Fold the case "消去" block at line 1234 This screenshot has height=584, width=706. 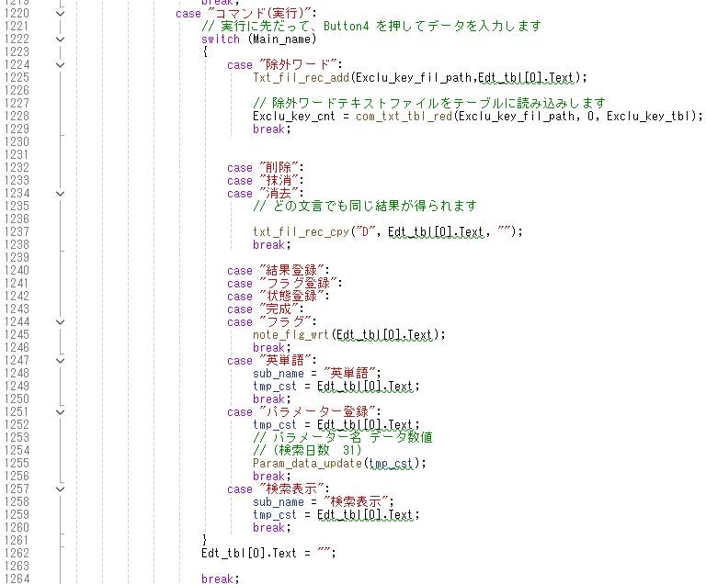point(61,194)
